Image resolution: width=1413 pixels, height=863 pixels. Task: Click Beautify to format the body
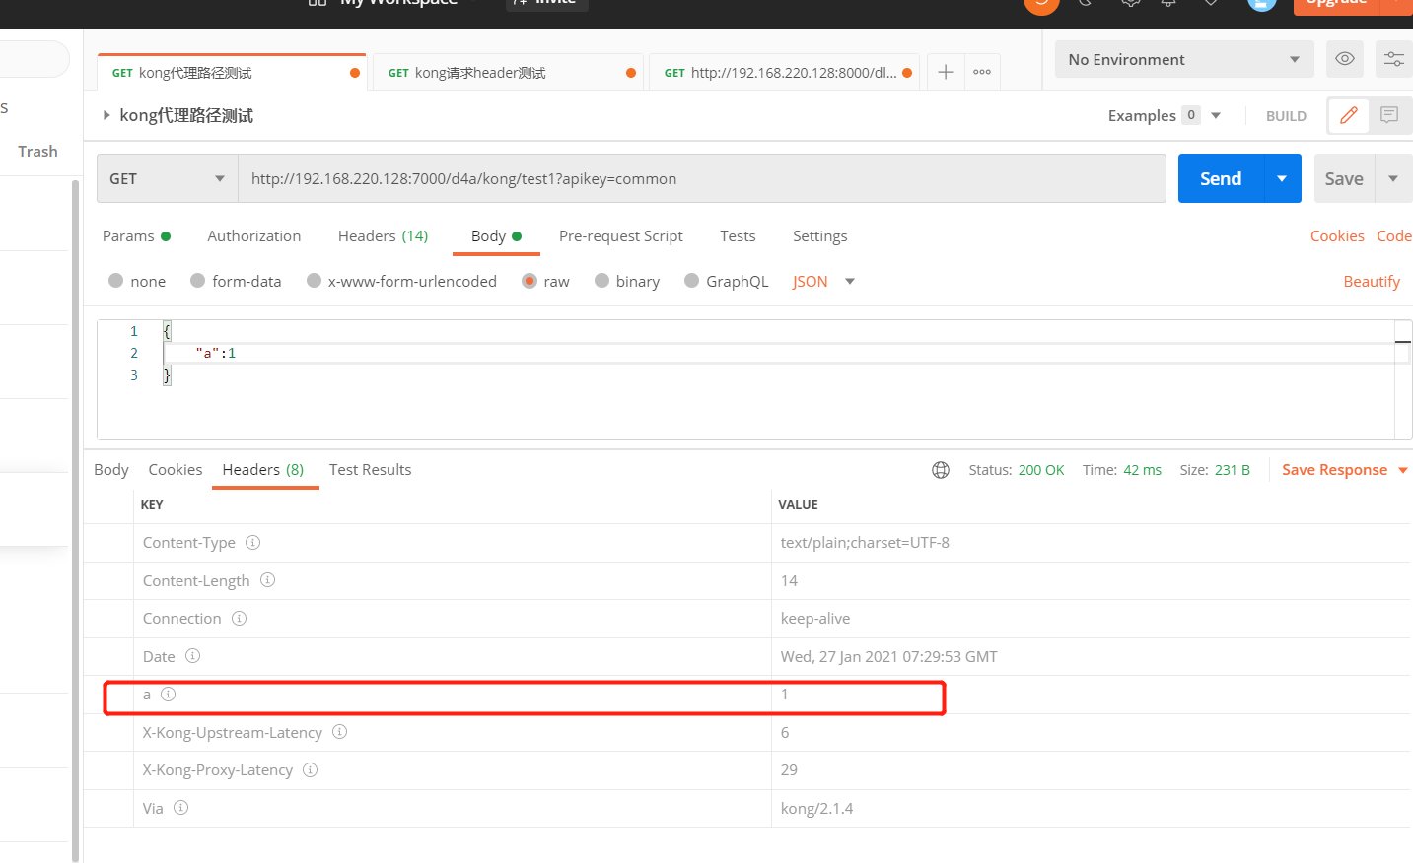(x=1372, y=281)
